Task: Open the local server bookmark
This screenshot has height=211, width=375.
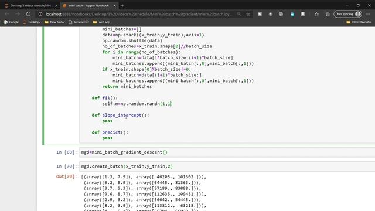Action: click(x=79, y=22)
